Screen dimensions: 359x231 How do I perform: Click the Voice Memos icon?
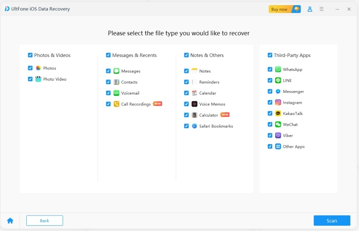(x=194, y=104)
